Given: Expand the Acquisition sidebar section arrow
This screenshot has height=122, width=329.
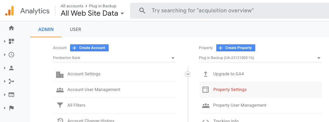Looking at the screenshot, I should coord(5,81).
